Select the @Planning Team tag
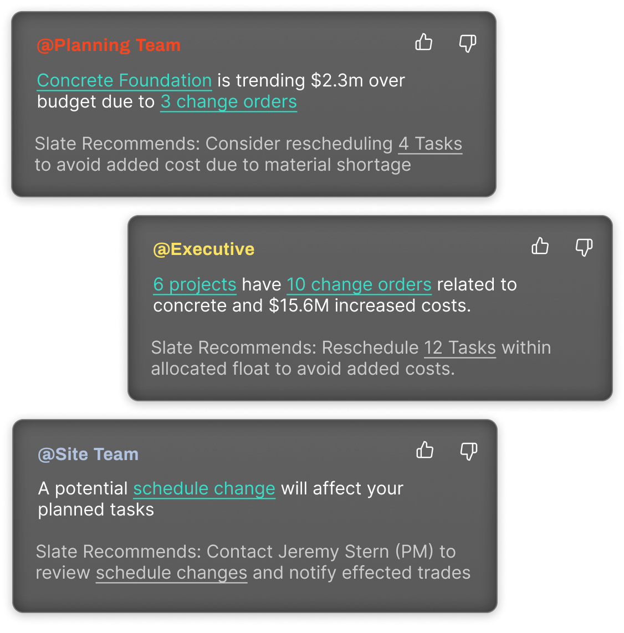Viewport: 624px width, 633px height. pos(108,45)
